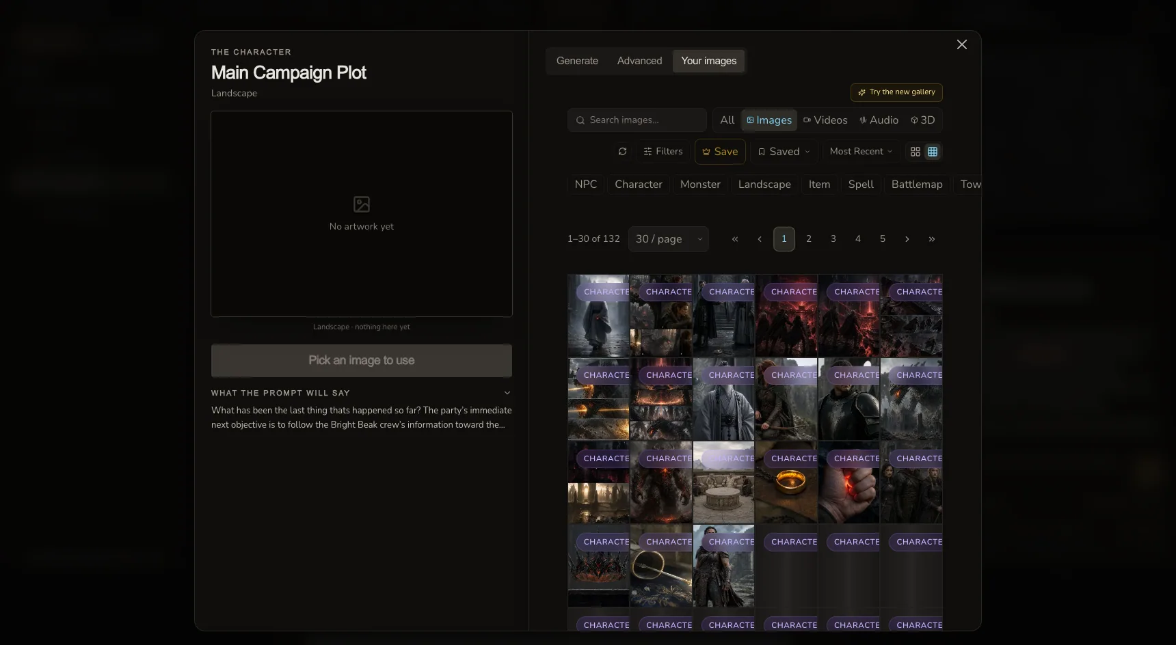This screenshot has height=645, width=1176.
Task: Click the refresh images icon
Action: (x=622, y=152)
